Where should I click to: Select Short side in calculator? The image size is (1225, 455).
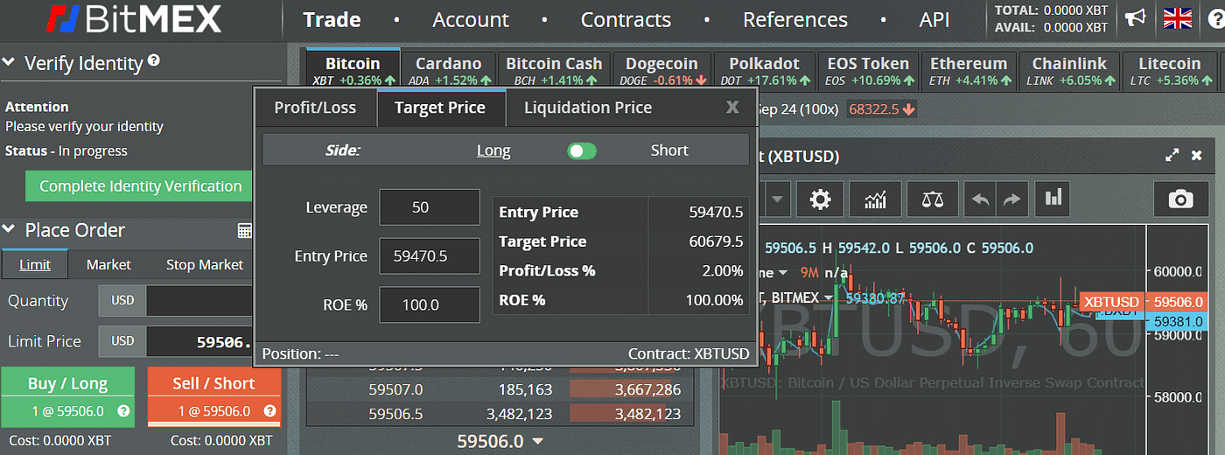coord(669,150)
